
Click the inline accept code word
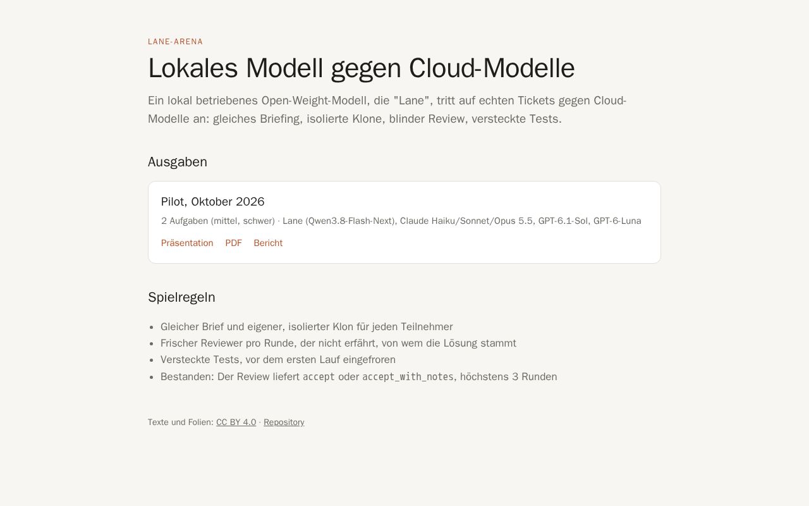point(319,377)
